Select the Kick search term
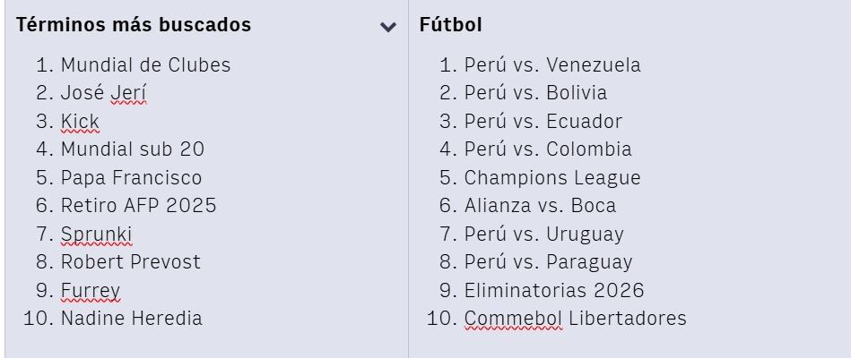 click(80, 122)
